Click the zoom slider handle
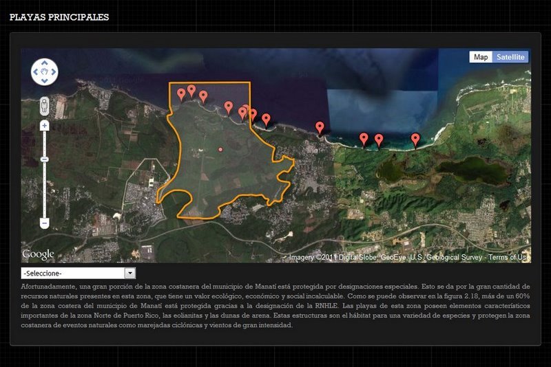 click(x=45, y=159)
